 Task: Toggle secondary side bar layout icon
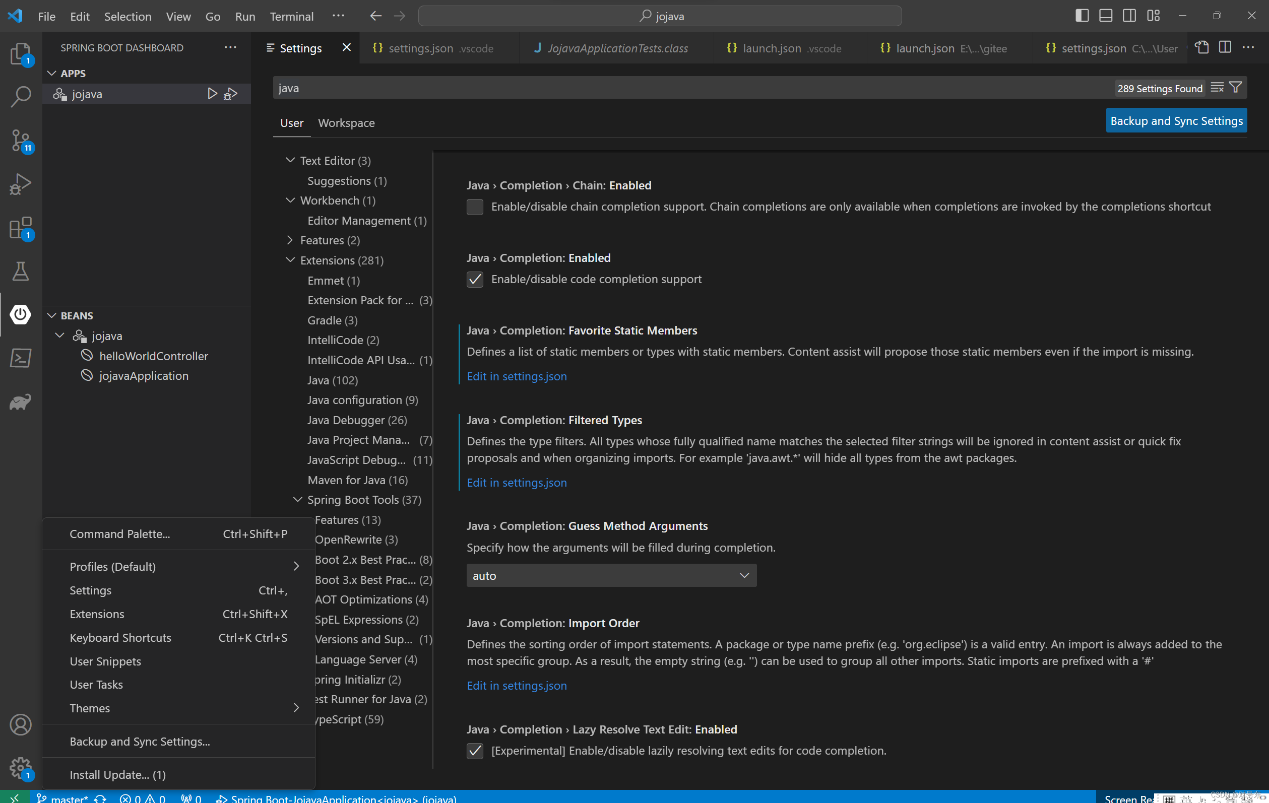[1129, 16]
